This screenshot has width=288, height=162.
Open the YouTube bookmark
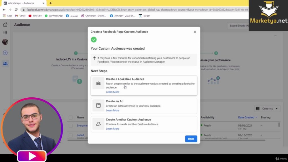(35, 16)
